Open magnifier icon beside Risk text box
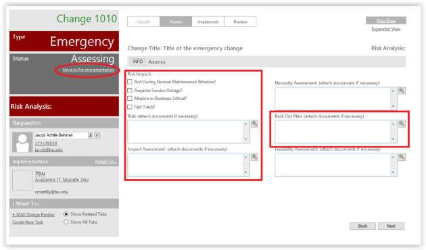This screenshot has width=426, height=250. pos(254,124)
